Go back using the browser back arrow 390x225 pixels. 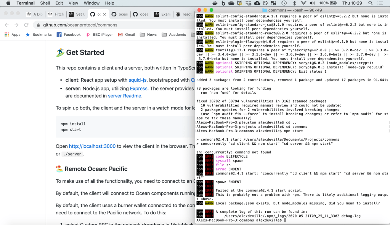(x=6, y=25)
